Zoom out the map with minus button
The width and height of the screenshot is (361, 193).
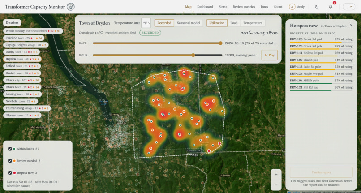[x=276, y=185]
